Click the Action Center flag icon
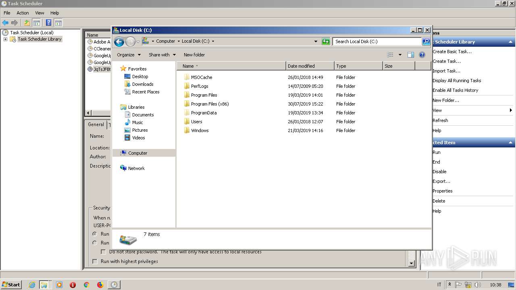 point(458,285)
